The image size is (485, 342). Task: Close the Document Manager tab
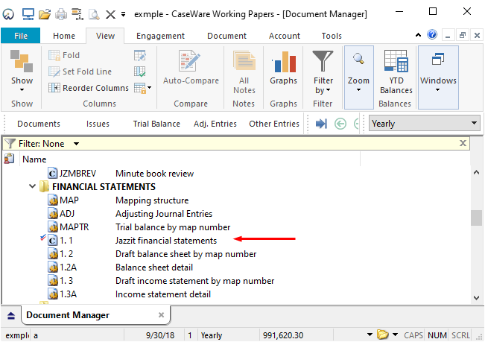161,315
